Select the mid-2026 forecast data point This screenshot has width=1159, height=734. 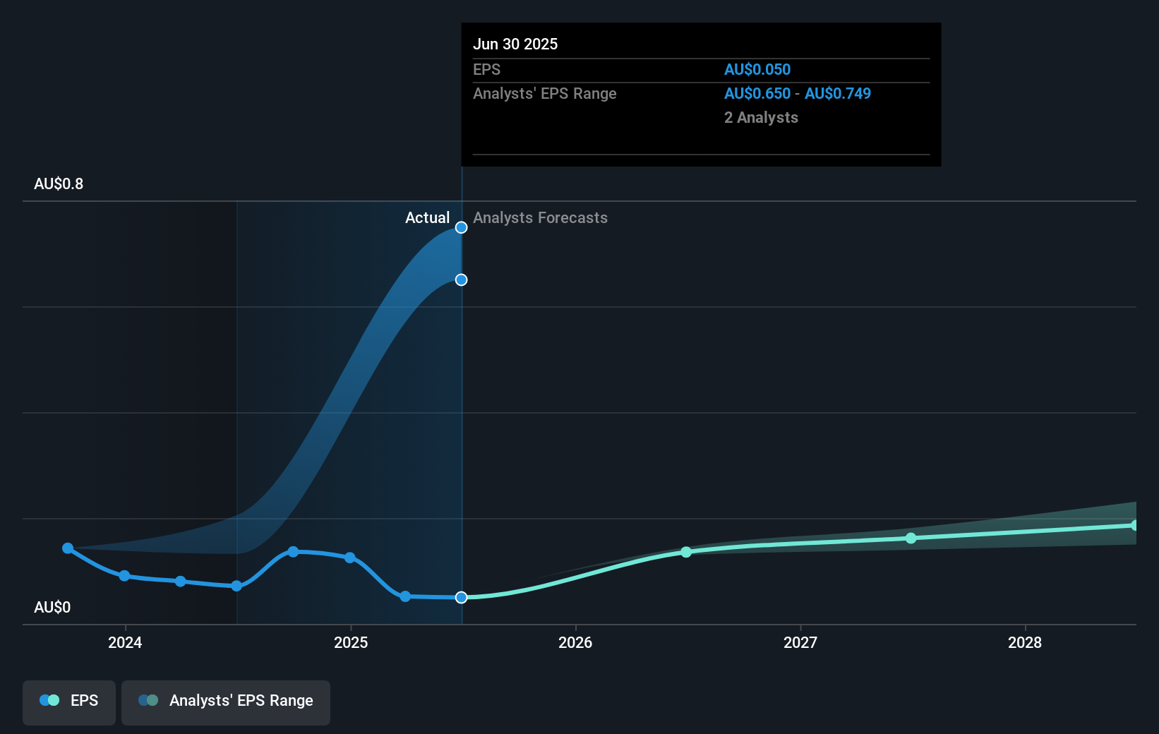(x=686, y=553)
